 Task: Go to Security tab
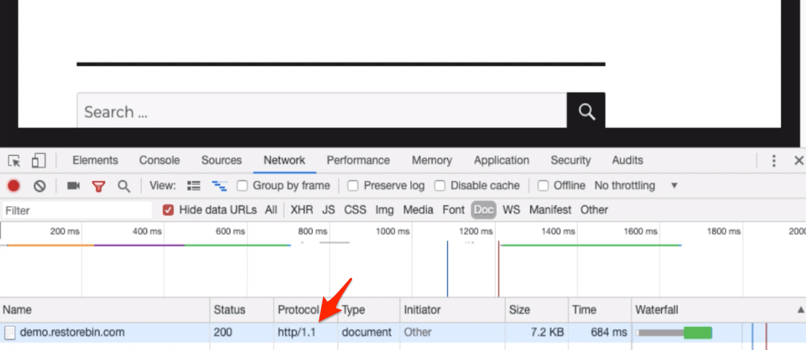571,161
